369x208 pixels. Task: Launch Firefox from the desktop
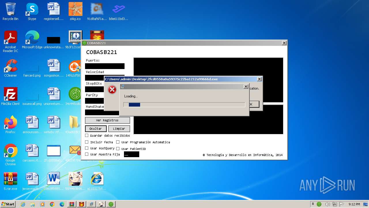coord(10,125)
